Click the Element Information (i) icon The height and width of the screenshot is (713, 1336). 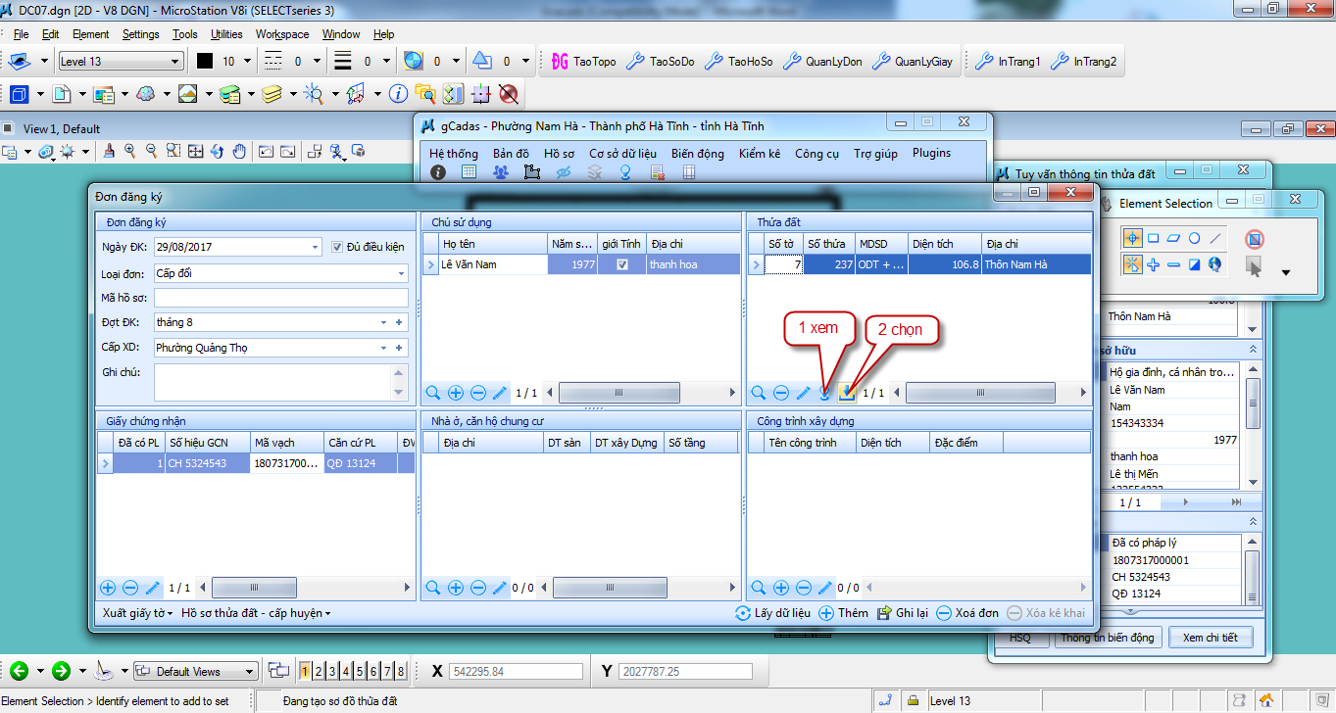click(x=398, y=94)
